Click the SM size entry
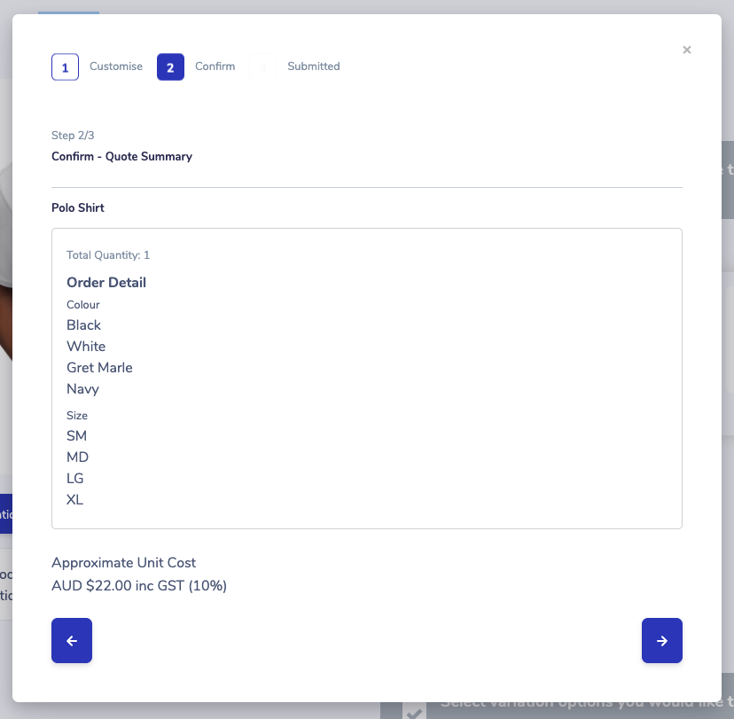 point(77,436)
